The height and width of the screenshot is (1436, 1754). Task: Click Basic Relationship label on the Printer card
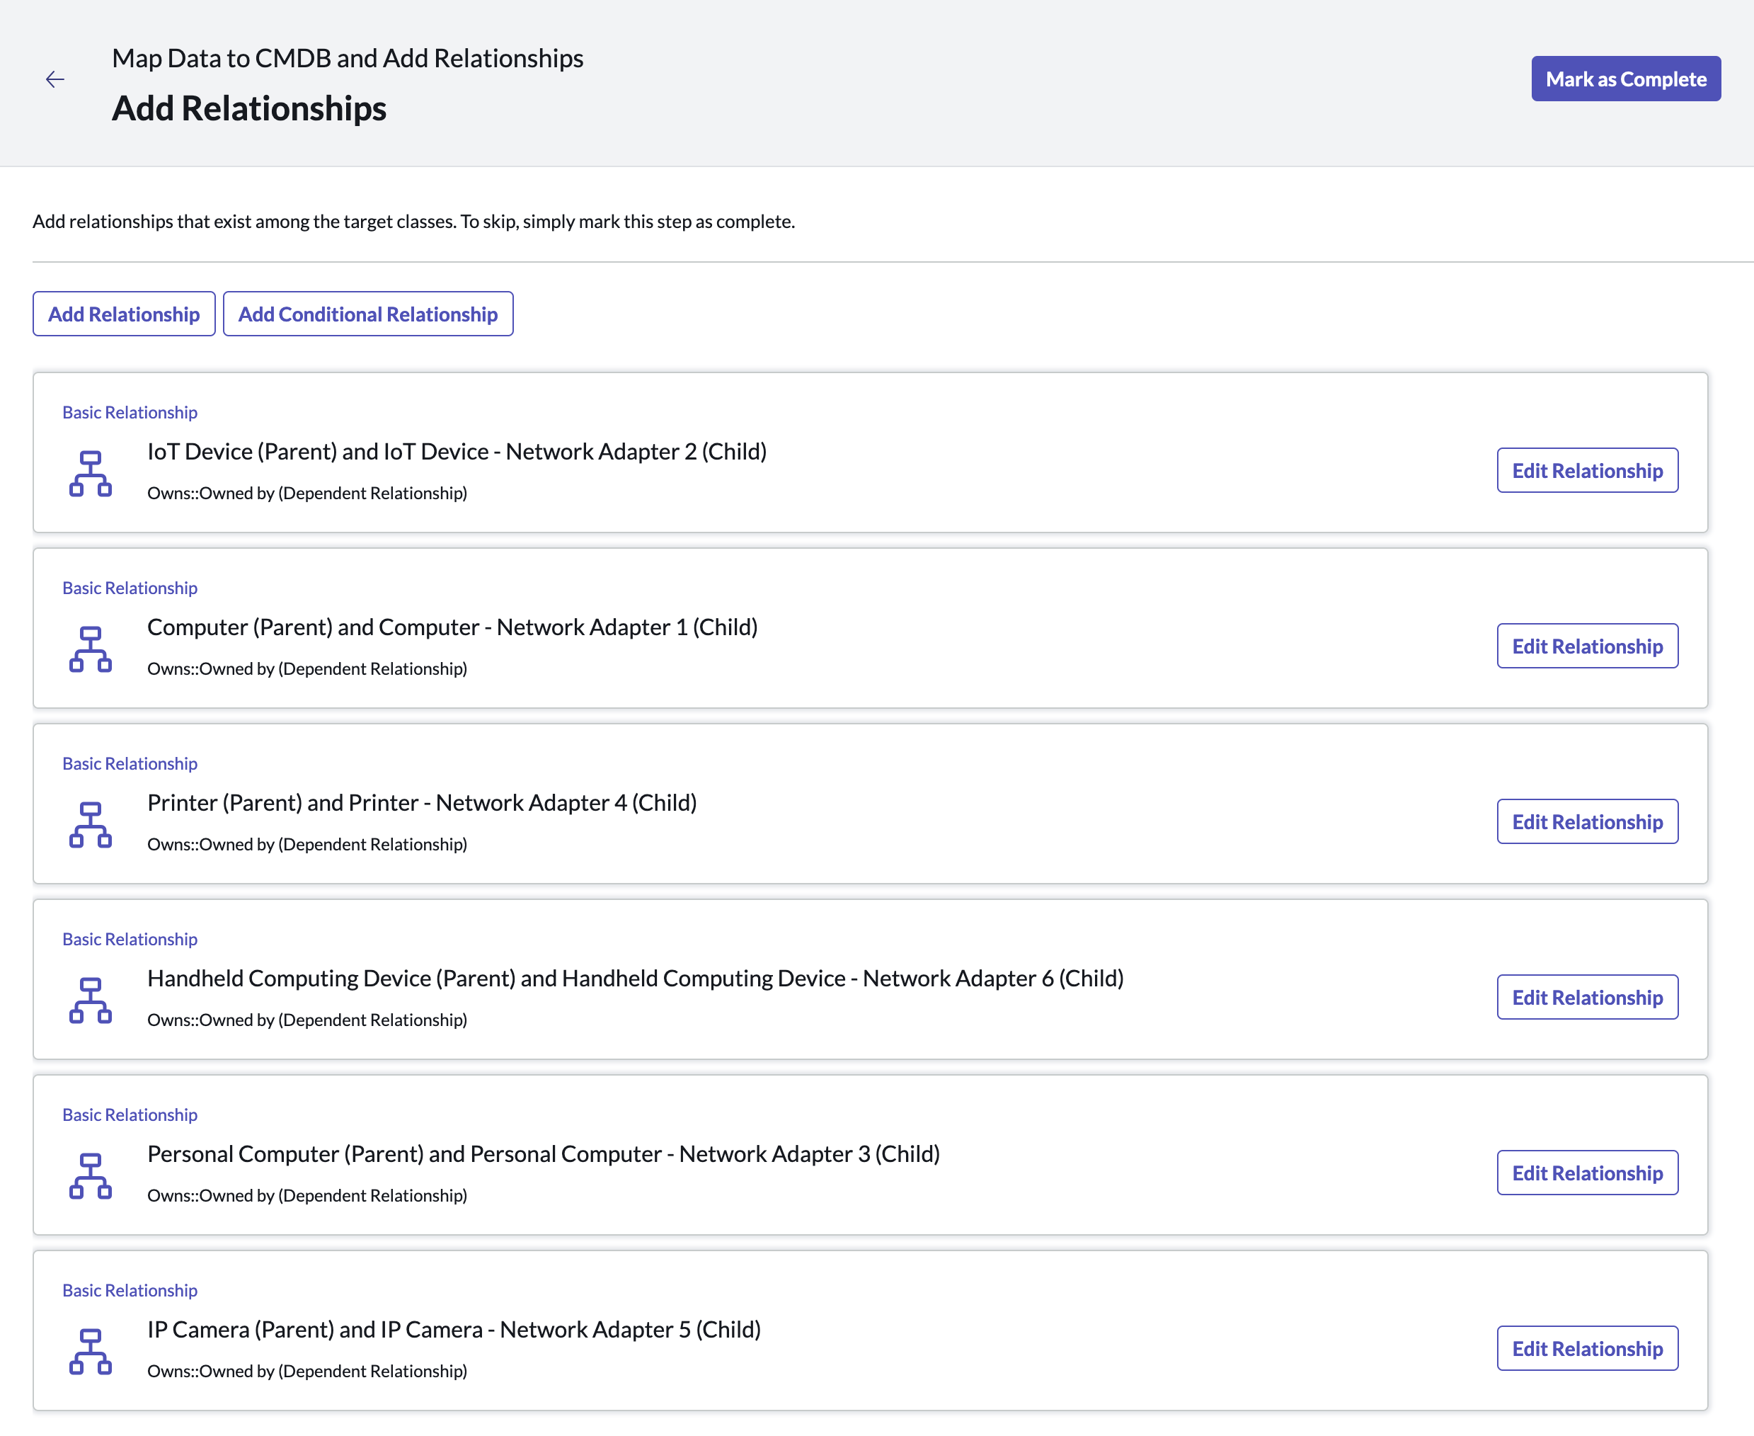coord(130,763)
